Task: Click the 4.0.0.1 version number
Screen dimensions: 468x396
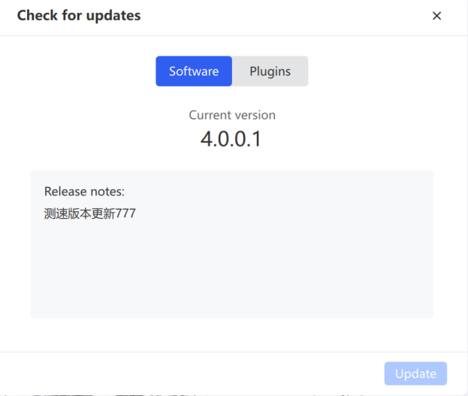Action: 231,139
